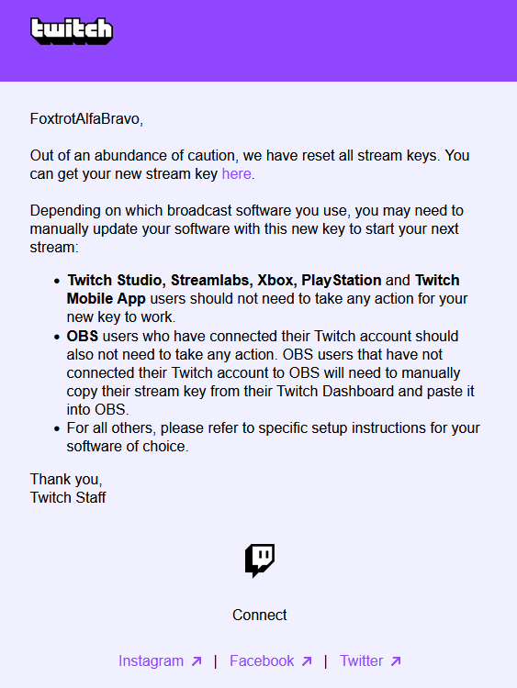Open the Instagram link
The image size is (517, 688).
pos(152,660)
